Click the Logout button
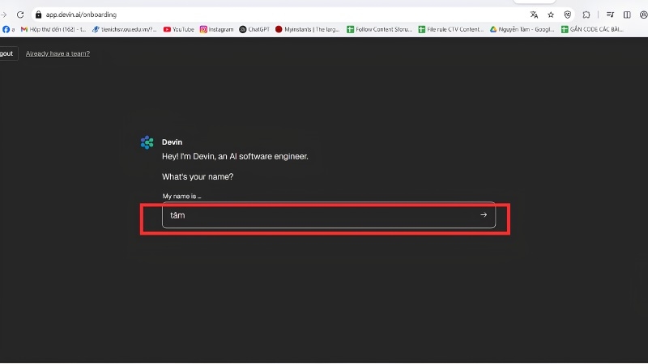Viewport: 648px width, 364px height. [8, 53]
